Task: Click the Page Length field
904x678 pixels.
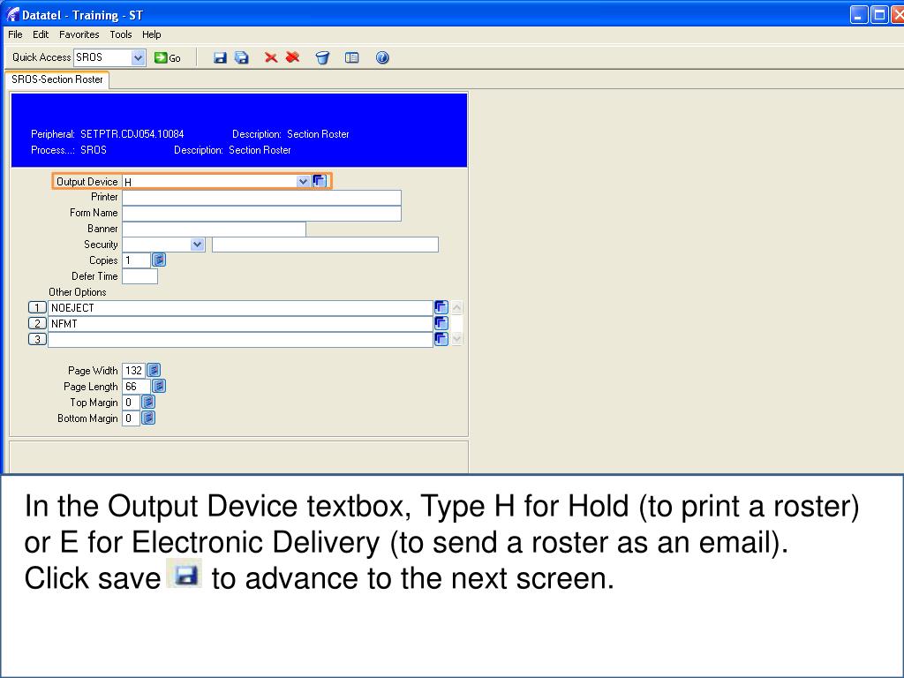Action: [x=136, y=387]
